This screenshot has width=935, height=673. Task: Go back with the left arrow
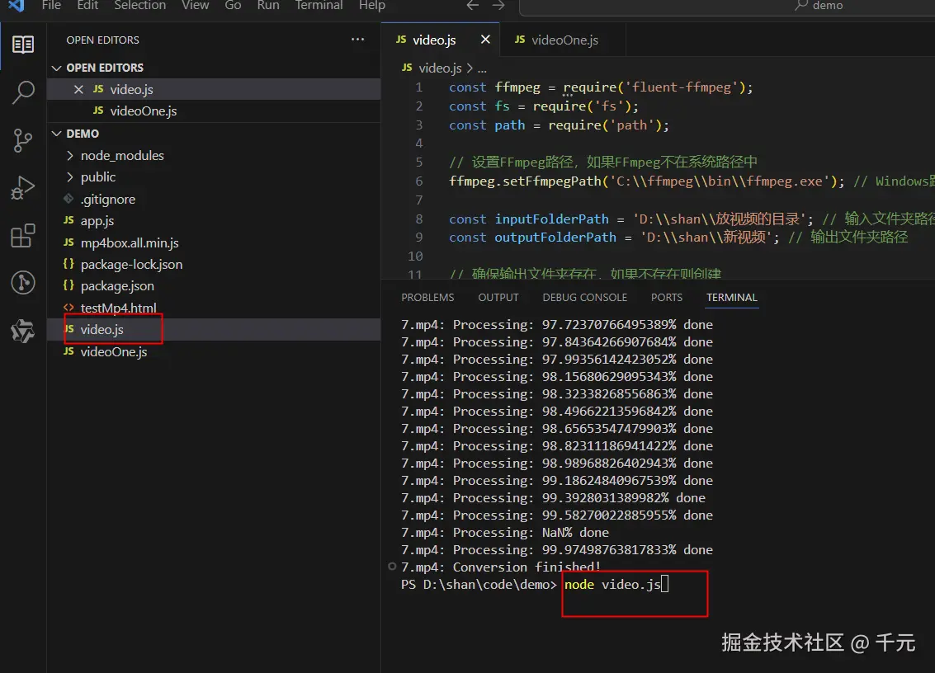(473, 6)
